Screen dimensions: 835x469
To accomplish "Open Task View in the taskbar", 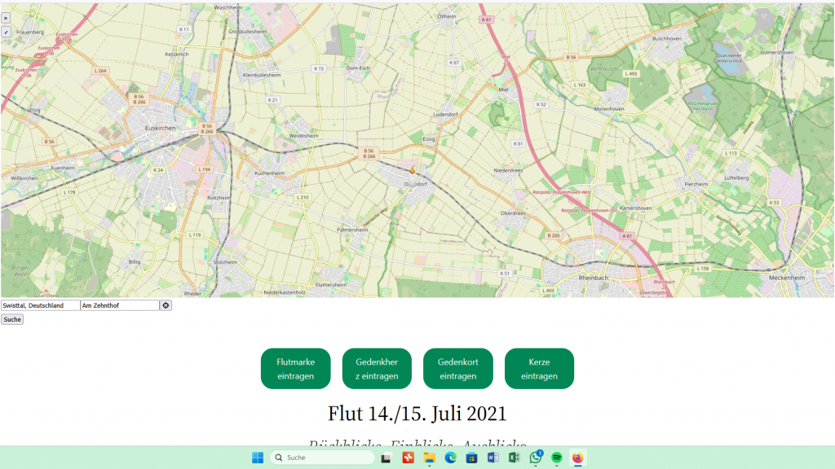I will [x=387, y=458].
